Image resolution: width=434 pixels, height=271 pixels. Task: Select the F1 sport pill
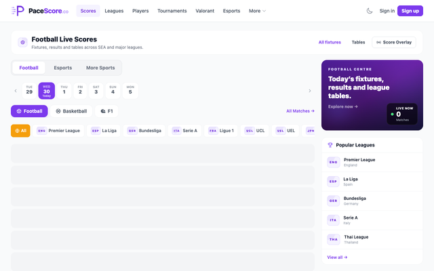pos(106,111)
